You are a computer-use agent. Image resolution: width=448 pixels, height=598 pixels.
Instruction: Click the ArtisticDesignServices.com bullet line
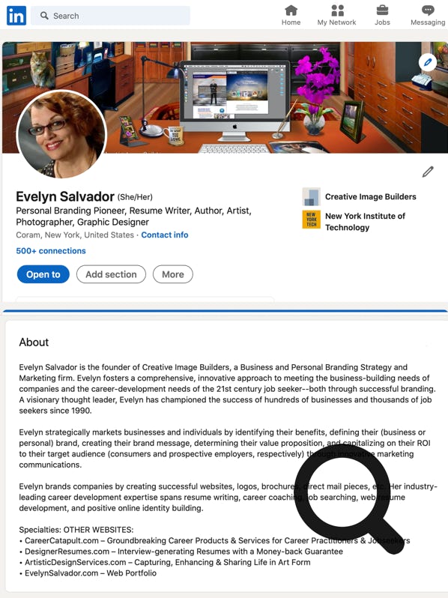click(165, 562)
